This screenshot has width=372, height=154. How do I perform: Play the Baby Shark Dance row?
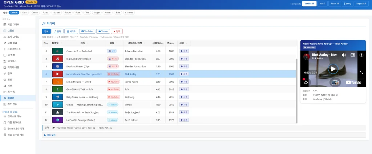184,97
